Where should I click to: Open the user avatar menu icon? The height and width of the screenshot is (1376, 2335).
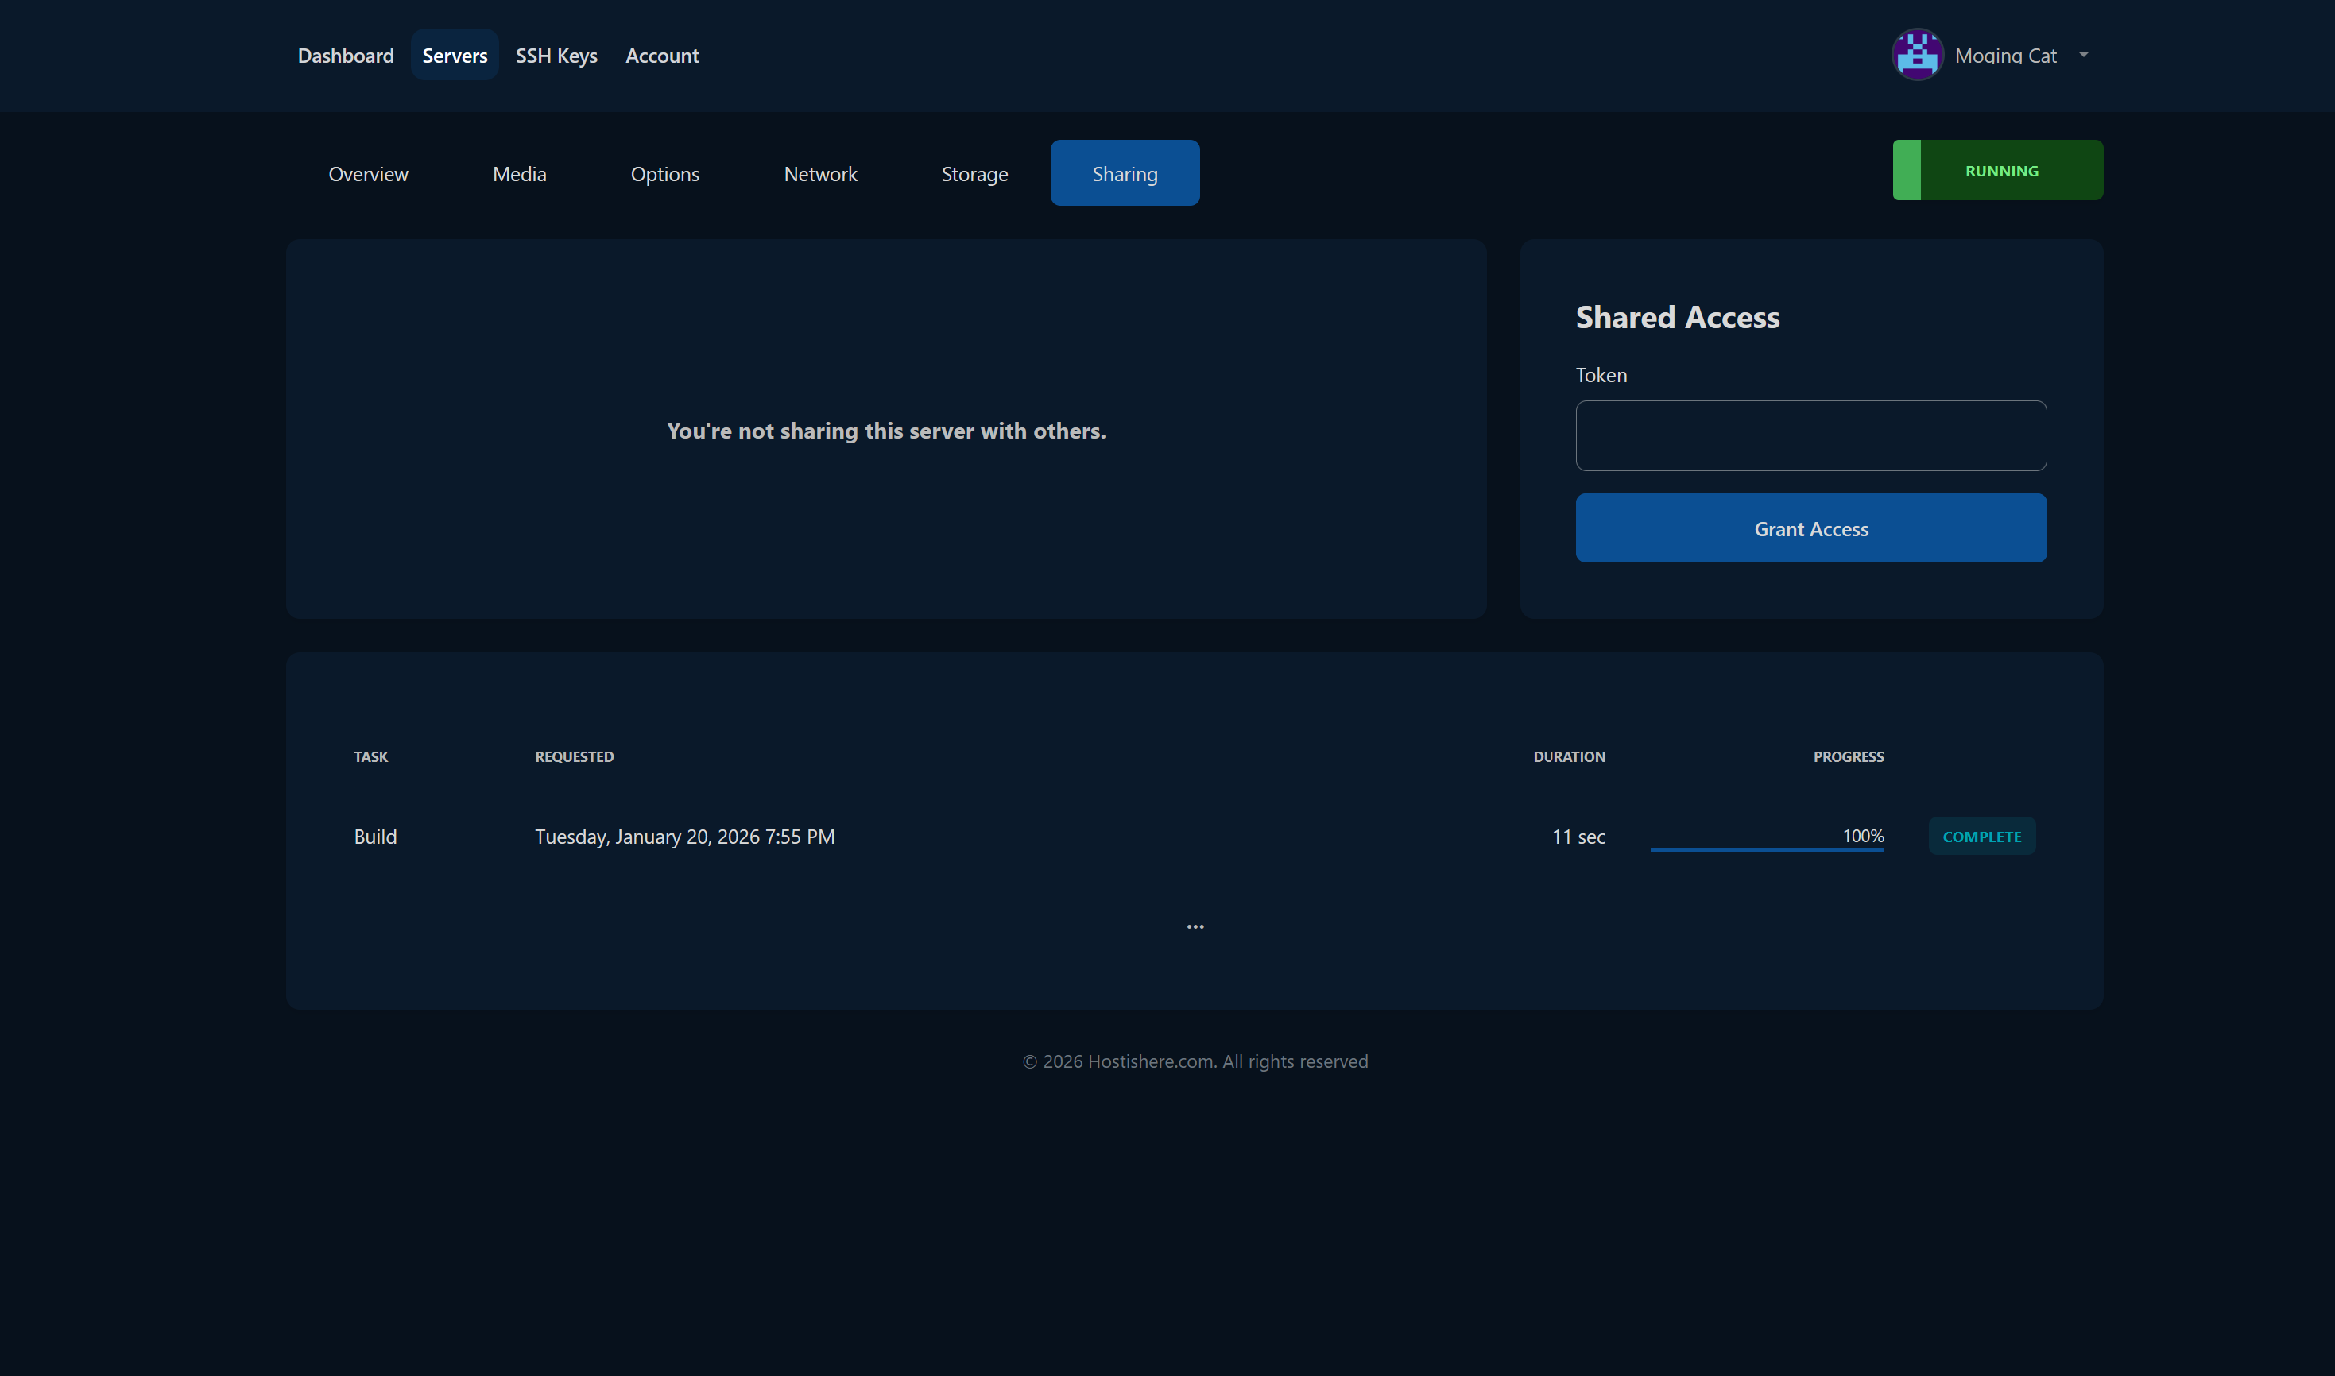tap(1916, 55)
